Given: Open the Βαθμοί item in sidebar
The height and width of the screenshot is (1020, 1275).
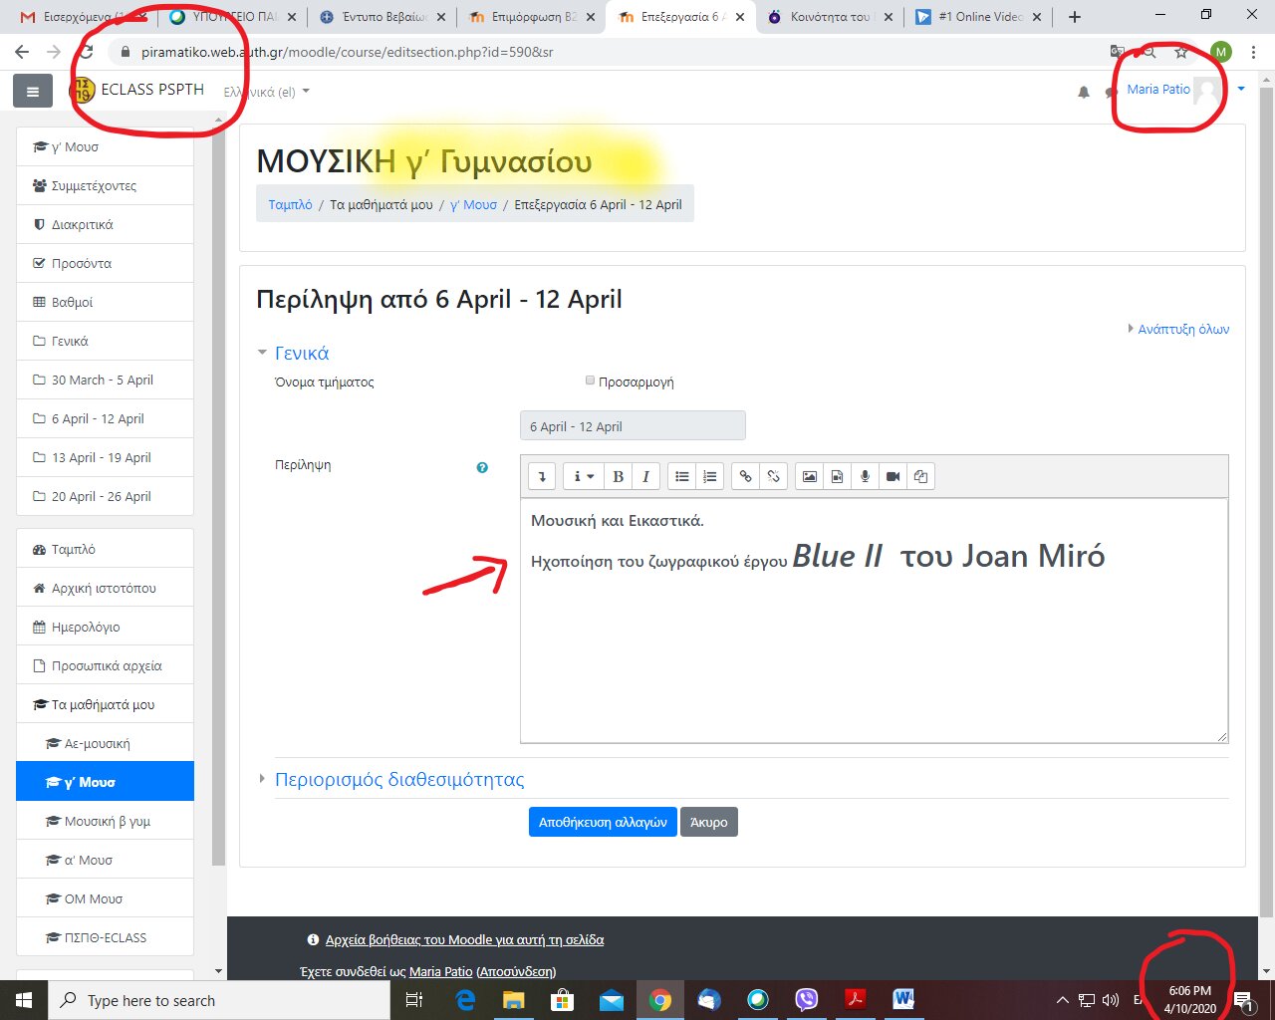Looking at the screenshot, I should (72, 302).
